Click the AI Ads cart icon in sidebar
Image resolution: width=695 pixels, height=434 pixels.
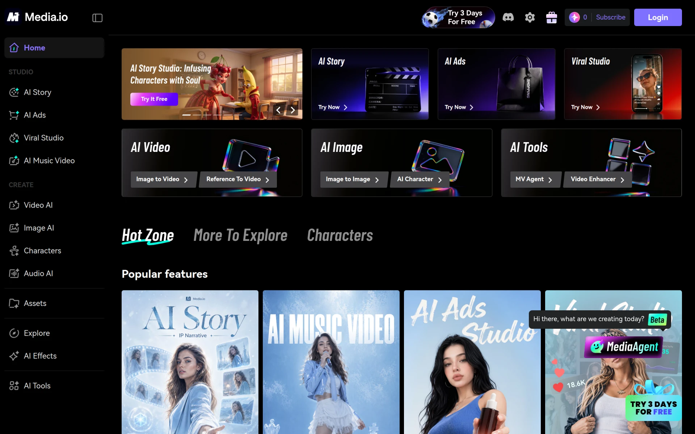pos(14,115)
